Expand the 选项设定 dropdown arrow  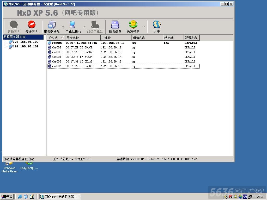tap(144, 27)
